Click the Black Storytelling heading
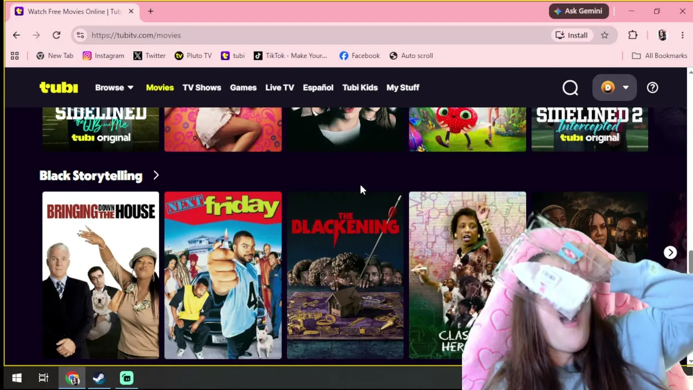 pyautogui.click(x=91, y=175)
